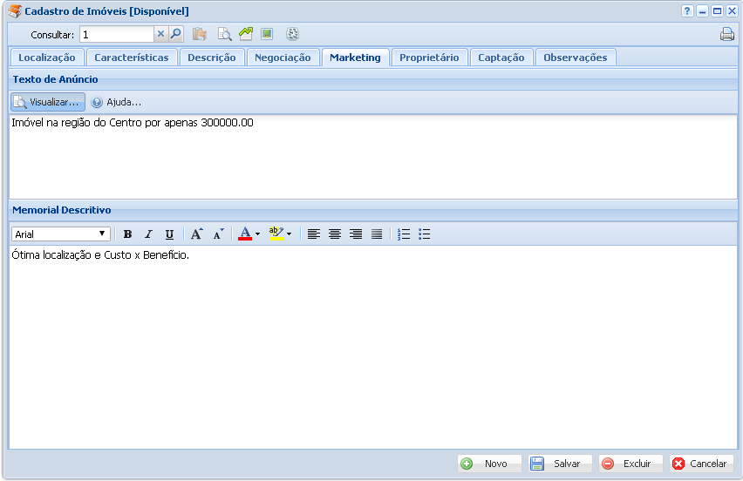Click the chart icon with green arrow
The width and height of the screenshot is (743, 481).
tap(246, 35)
